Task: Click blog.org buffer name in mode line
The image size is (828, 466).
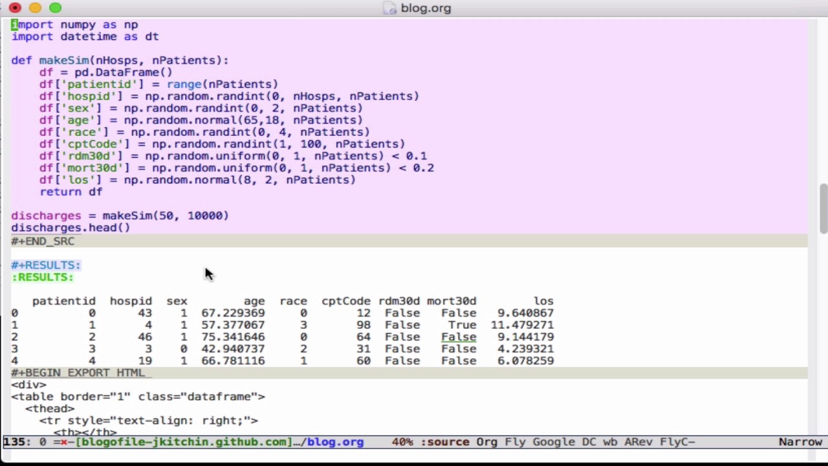Action: click(x=335, y=442)
